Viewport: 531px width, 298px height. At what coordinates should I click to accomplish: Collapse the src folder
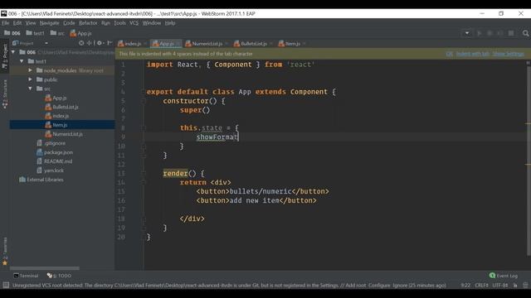click(30, 89)
